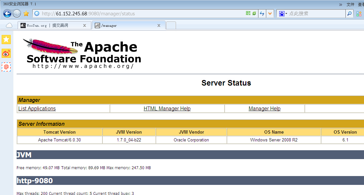
Task: Click the Windows Server 2008 R2 cell
Action: pyautogui.click(x=274, y=140)
